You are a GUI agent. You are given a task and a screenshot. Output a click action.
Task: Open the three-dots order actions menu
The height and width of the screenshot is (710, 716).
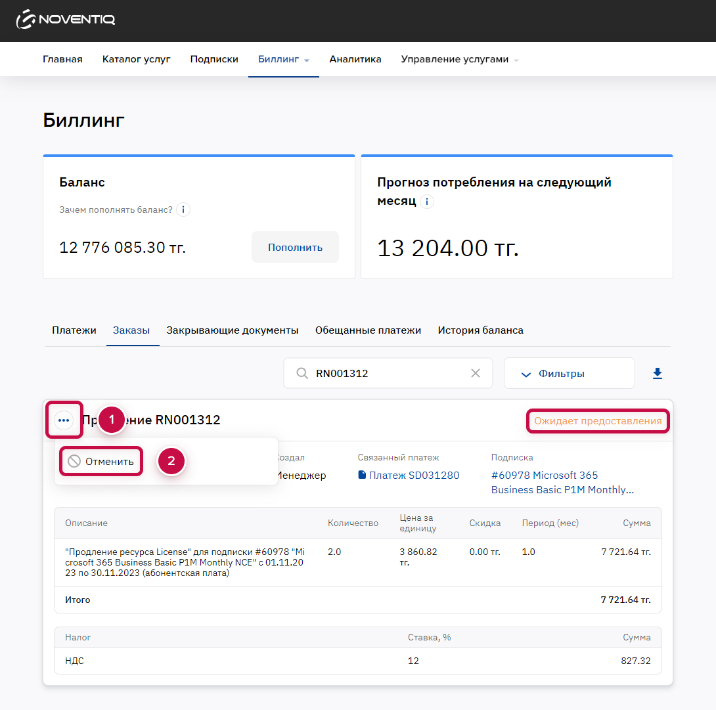(64, 420)
